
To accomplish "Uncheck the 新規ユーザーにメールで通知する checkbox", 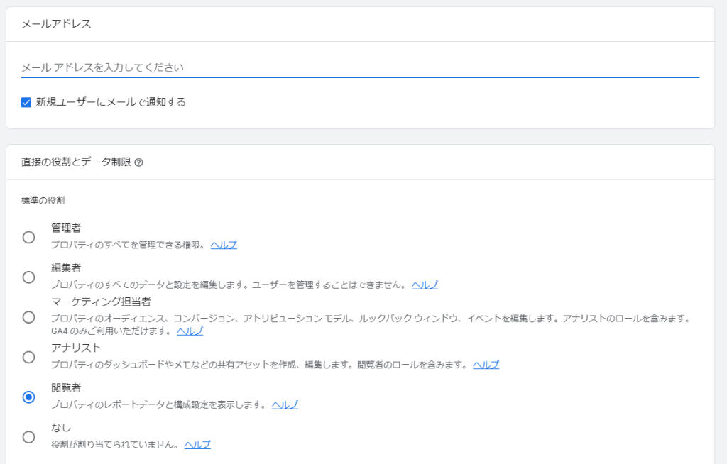I will [26, 102].
